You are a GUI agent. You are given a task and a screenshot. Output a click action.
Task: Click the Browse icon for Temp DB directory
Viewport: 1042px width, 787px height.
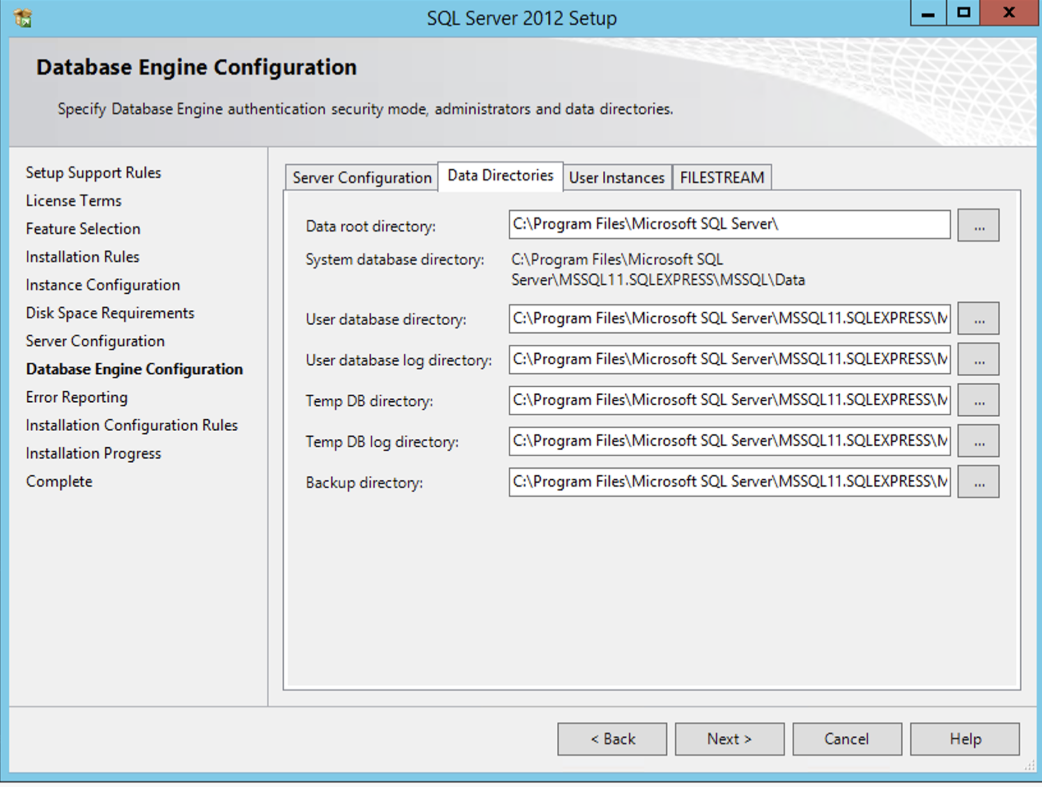click(978, 400)
